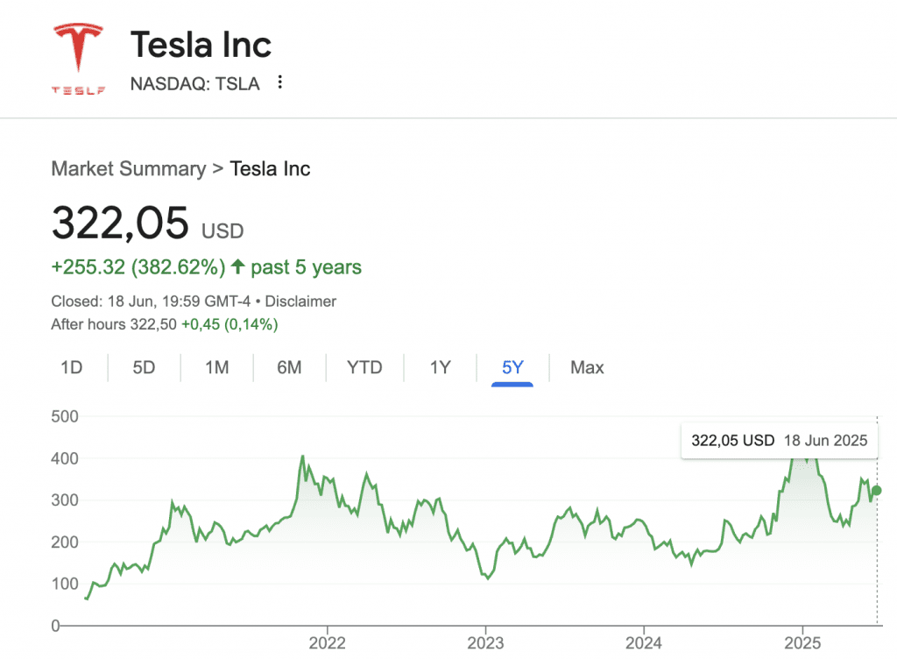Viewport: 897px width, 659px height.
Task: Select the 5D time range tab
Action: tap(144, 367)
